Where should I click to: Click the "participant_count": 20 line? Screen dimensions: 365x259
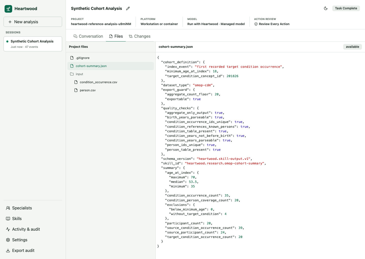(189, 223)
